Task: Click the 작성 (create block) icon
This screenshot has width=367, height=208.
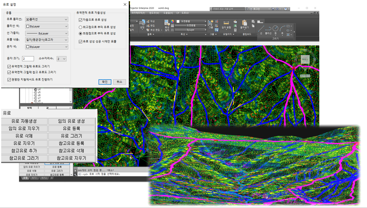Action: (x=148, y=21)
